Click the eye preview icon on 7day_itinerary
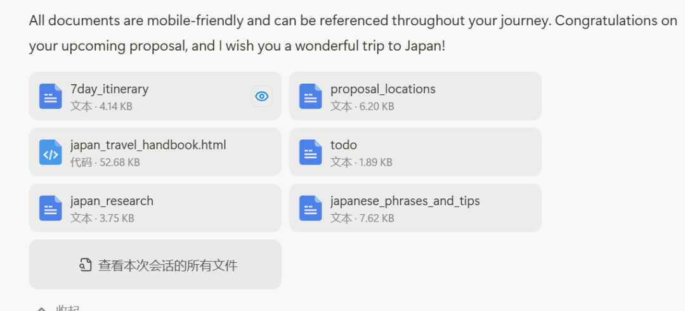Viewport: 685px width, 311px height. click(x=262, y=96)
